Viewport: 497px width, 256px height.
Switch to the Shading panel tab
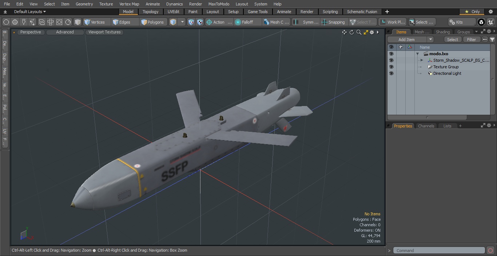click(x=443, y=32)
